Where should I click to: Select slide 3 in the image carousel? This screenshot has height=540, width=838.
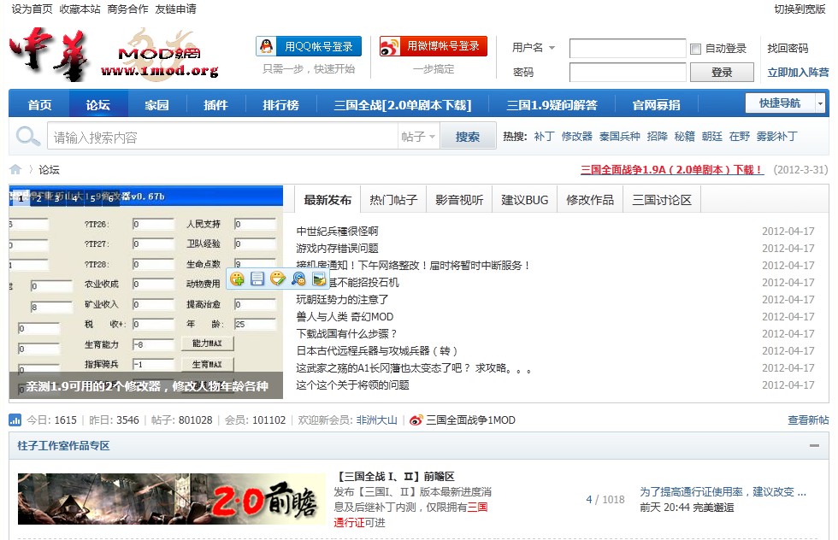[x=55, y=197]
